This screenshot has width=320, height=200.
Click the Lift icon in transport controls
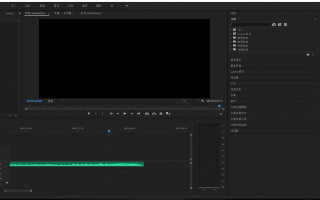[147, 114]
